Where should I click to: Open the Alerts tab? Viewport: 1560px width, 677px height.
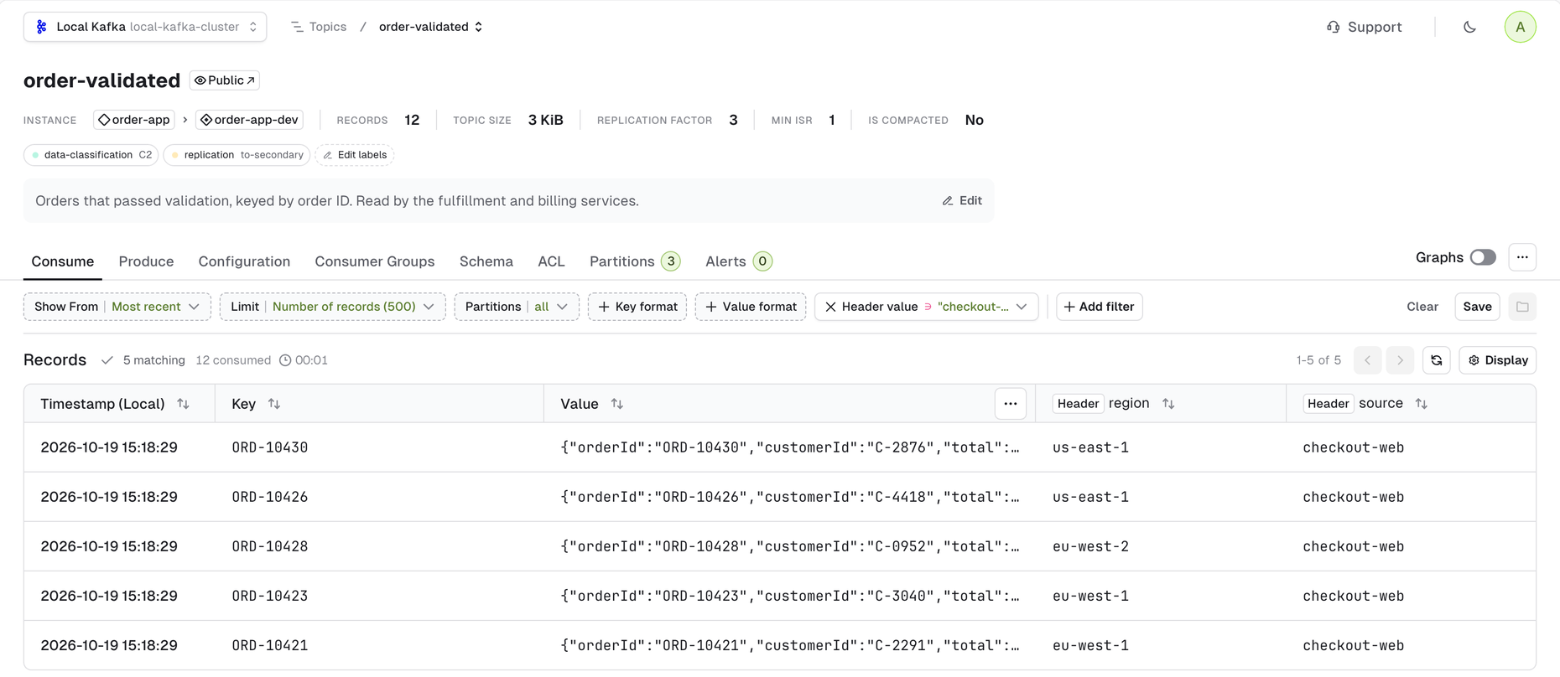coord(739,261)
